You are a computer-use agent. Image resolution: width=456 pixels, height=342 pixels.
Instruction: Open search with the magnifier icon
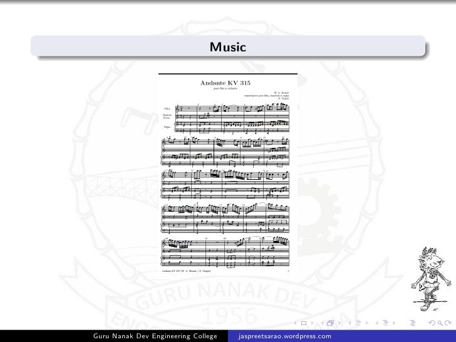tap(440, 323)
